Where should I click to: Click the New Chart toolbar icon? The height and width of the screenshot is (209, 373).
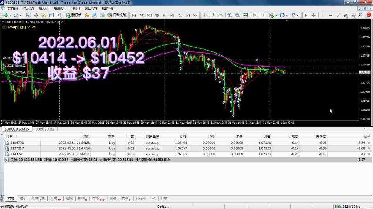(x=5, y=15)
